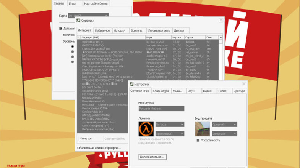Click the server list scrollbar up arrow

(221, 38)
